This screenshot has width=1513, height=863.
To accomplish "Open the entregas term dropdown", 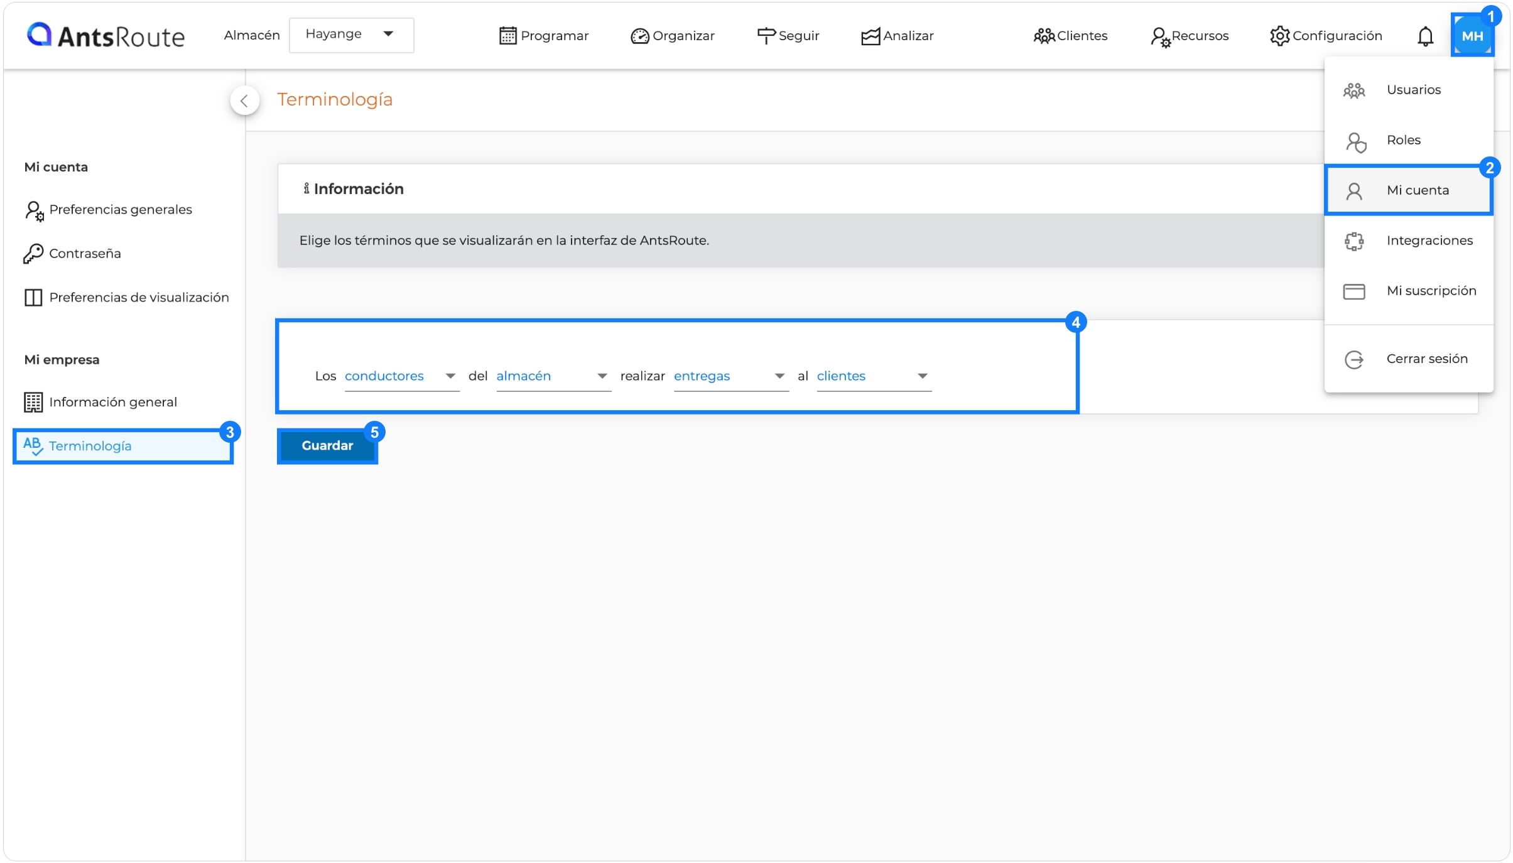I will [731, 377].
